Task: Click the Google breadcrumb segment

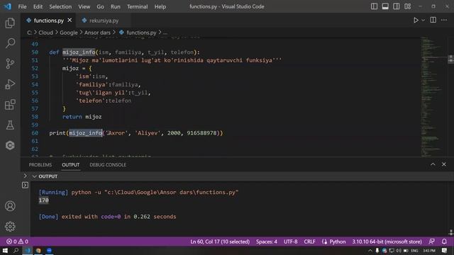Action: (x=69, y=33)
